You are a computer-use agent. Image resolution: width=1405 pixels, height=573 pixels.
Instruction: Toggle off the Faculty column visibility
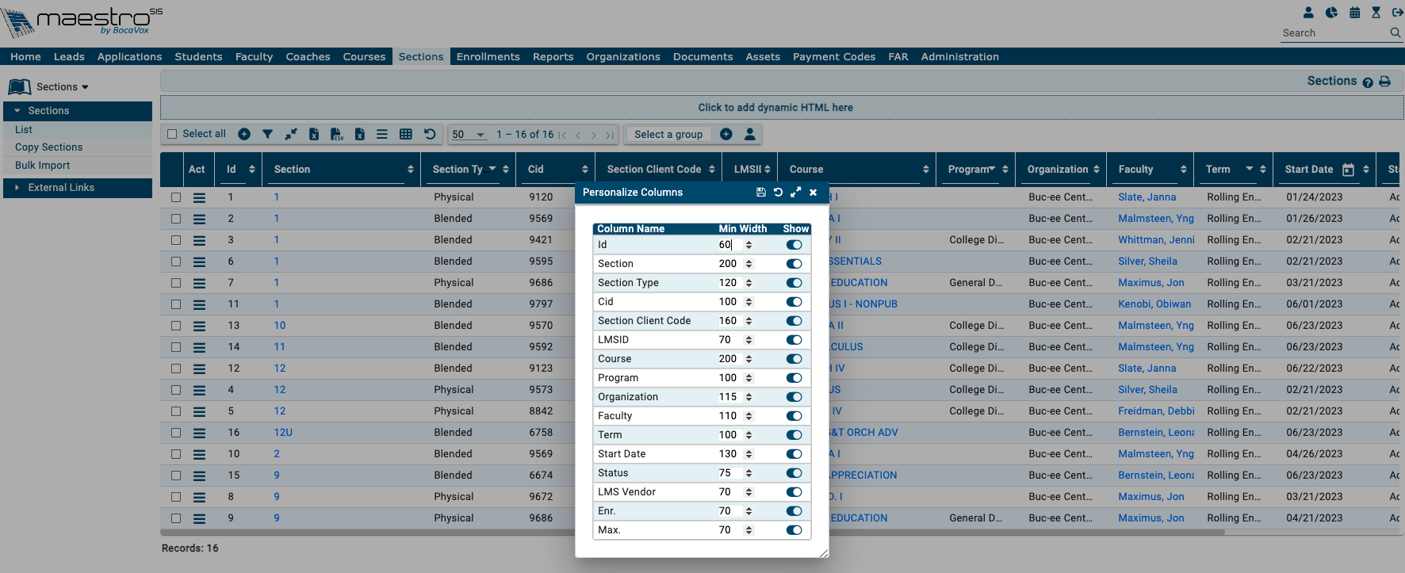794,416
